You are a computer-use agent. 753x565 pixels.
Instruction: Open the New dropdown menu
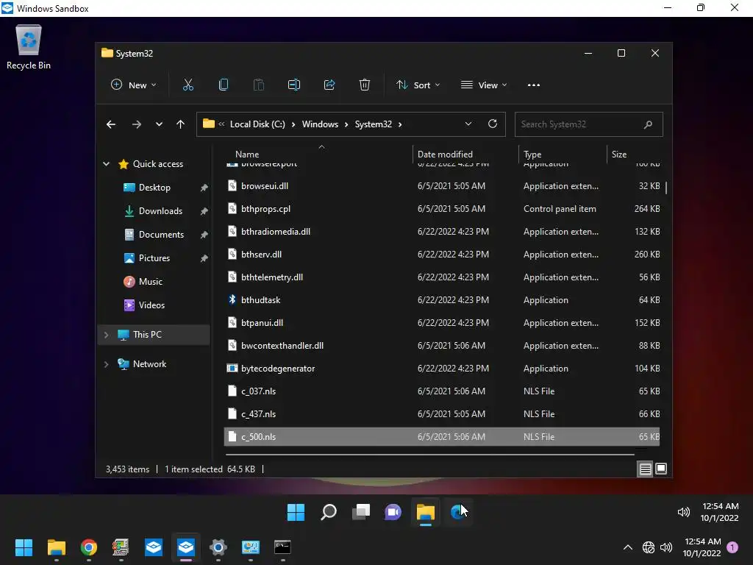point(133,85)
